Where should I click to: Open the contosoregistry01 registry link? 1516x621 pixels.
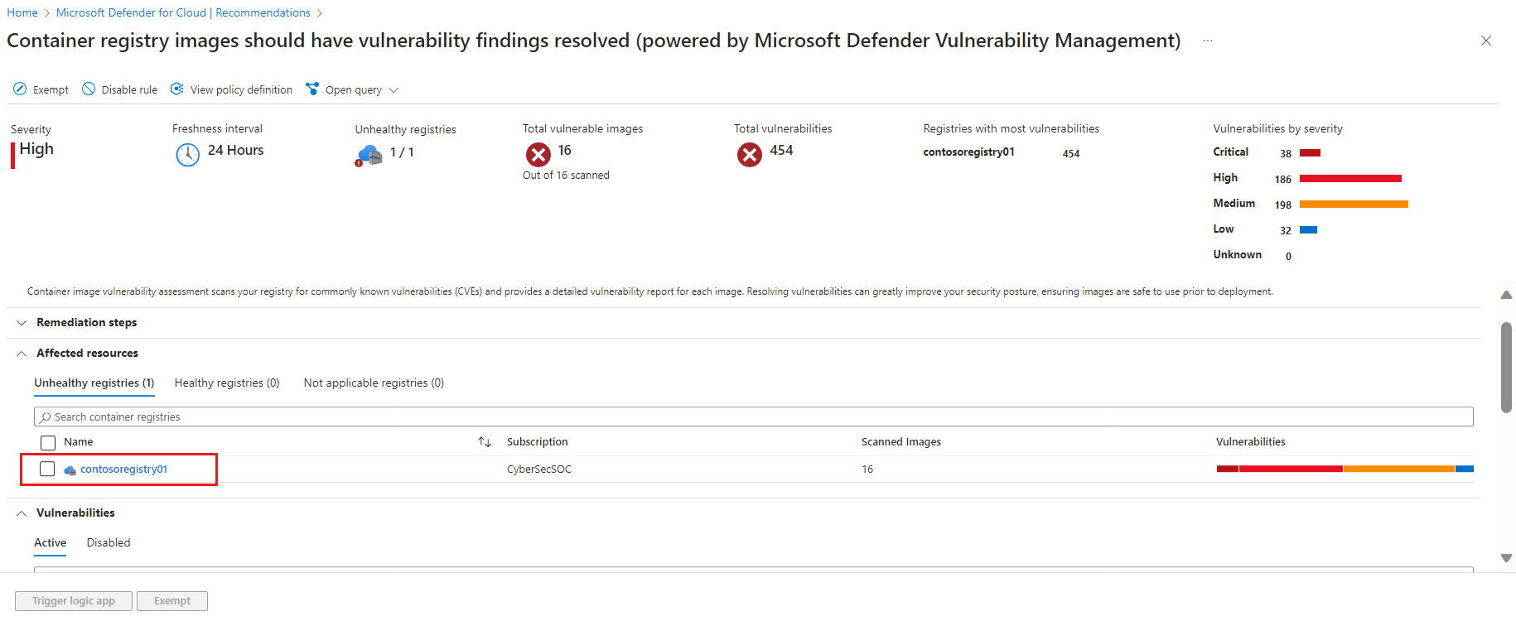tap(123, 469)
